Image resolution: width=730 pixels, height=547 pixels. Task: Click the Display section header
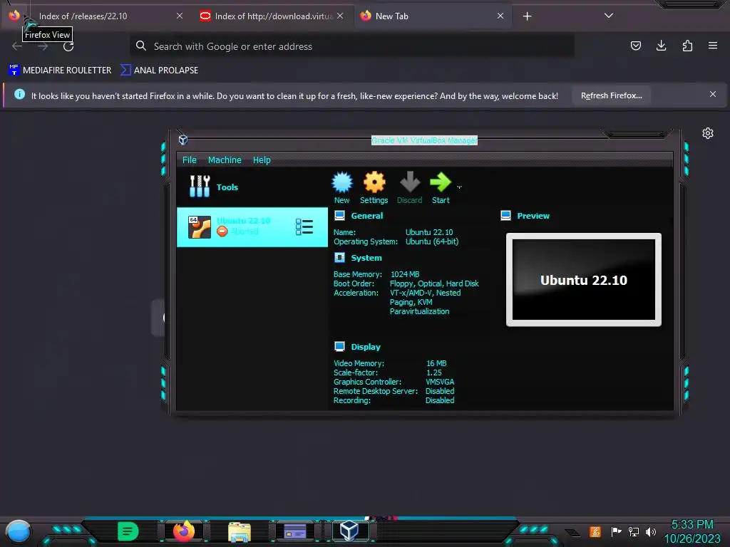(x=366, y=347)
